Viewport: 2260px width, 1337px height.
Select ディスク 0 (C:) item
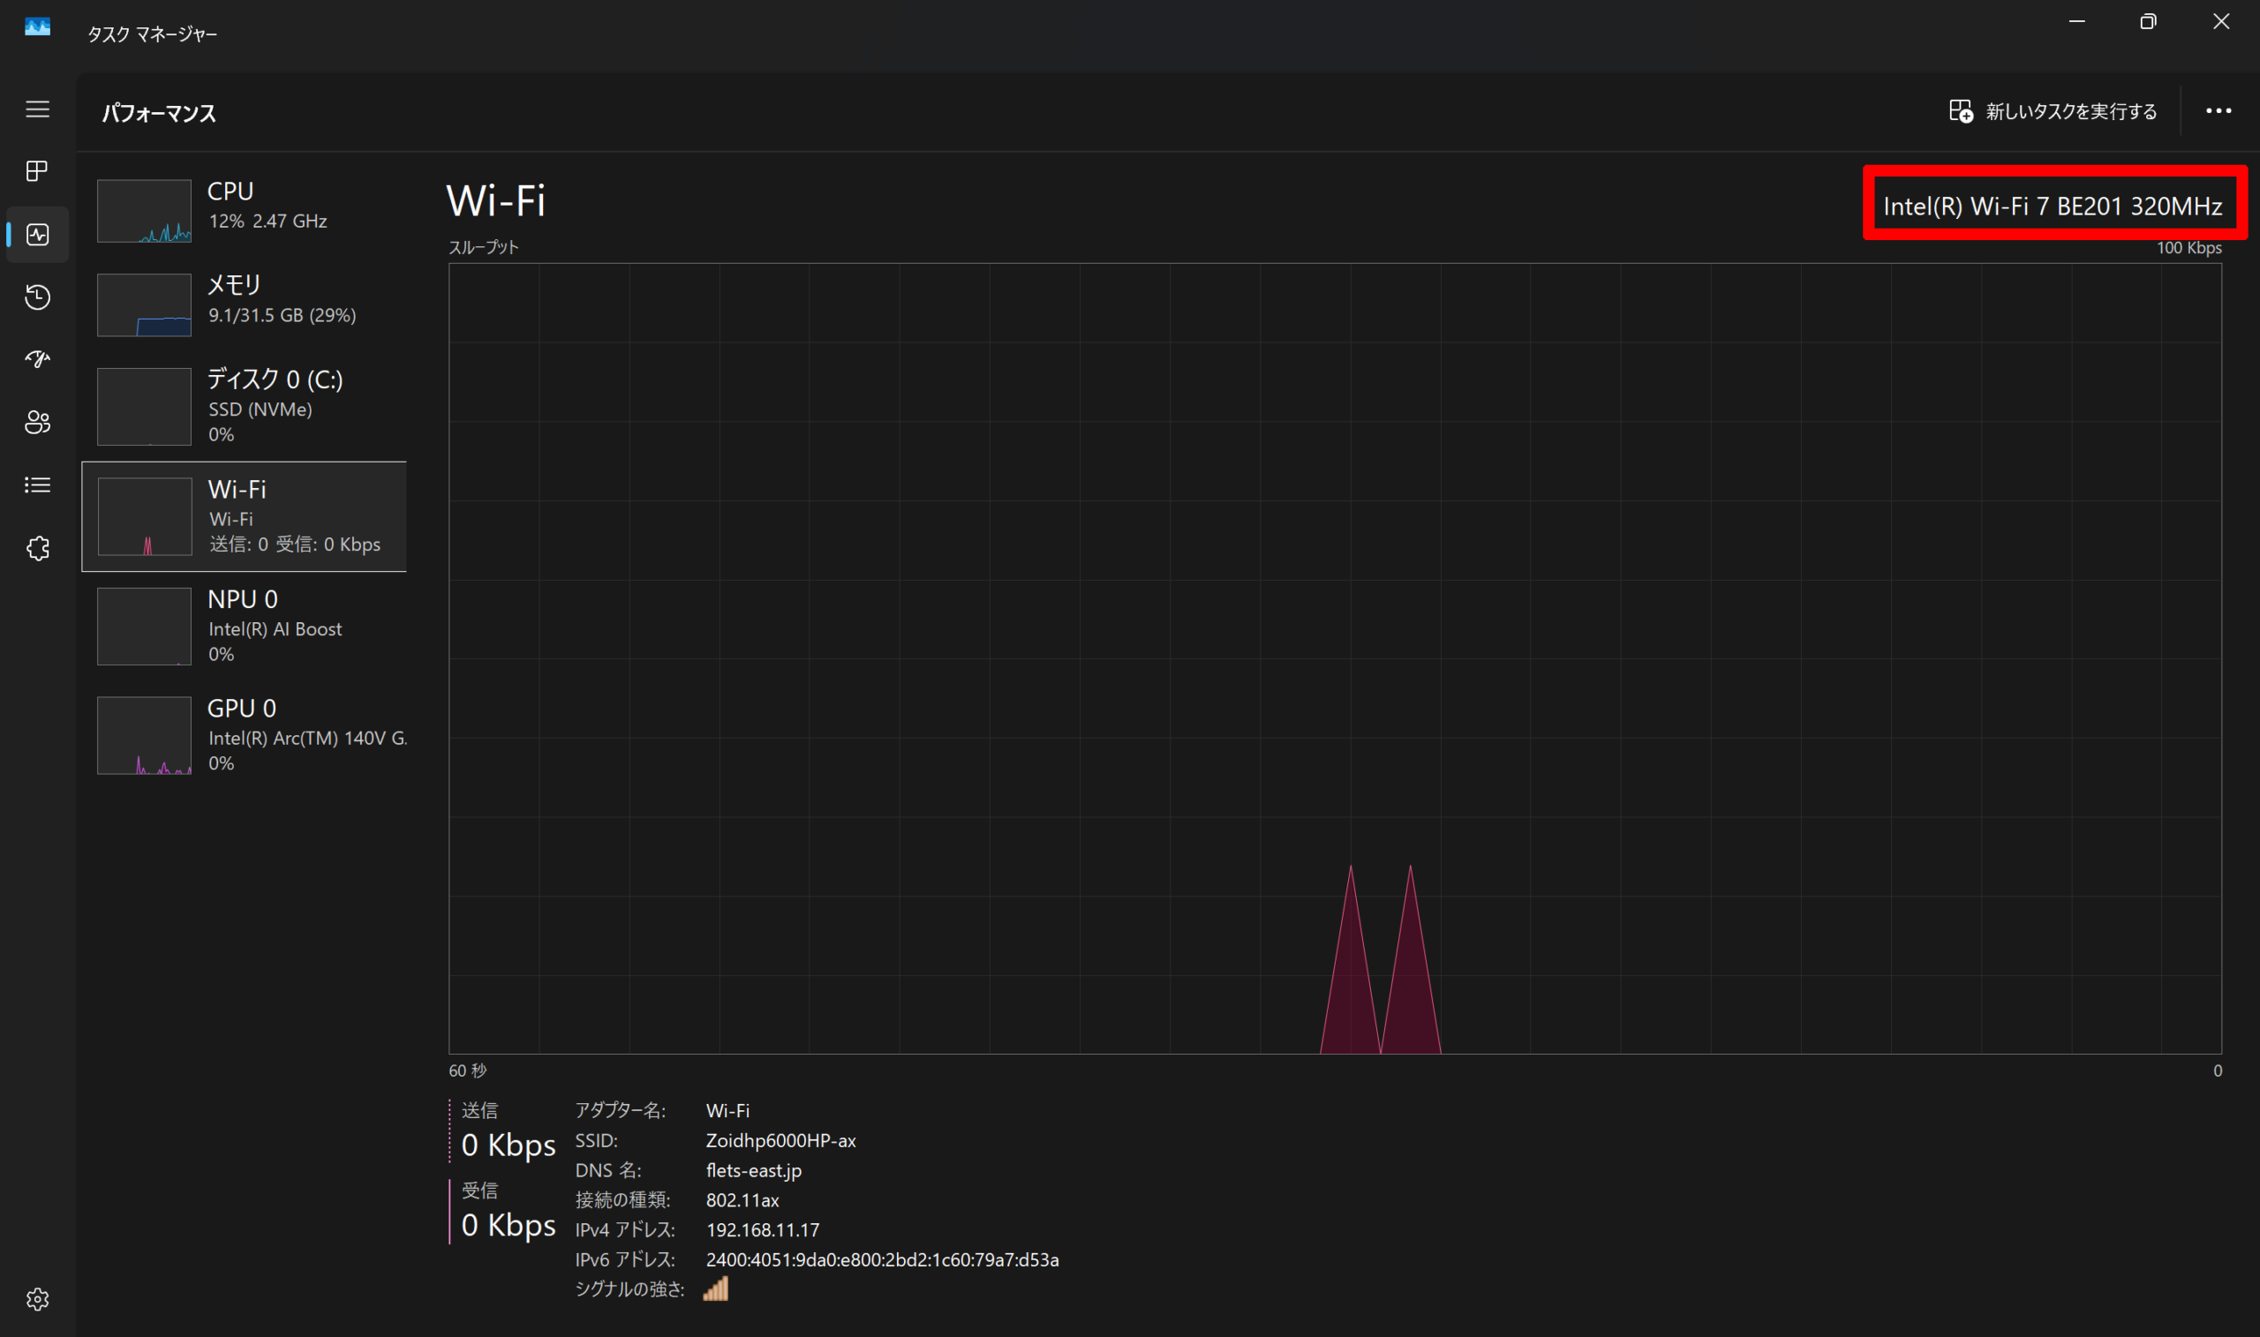(x=245, y=405)
